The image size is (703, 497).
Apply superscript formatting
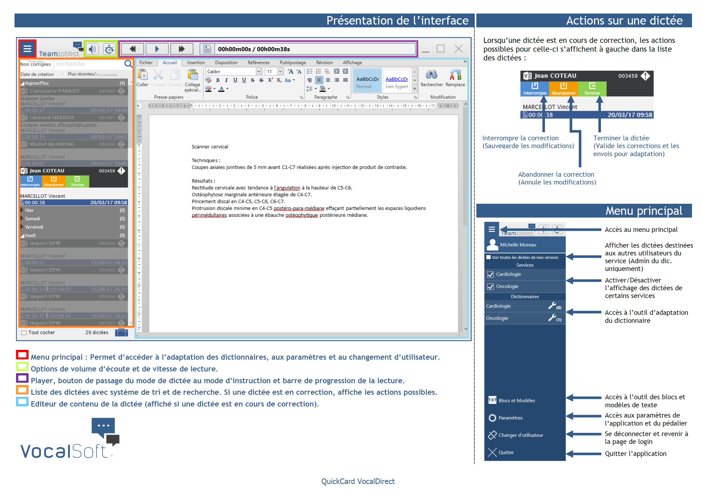[270, 80]
